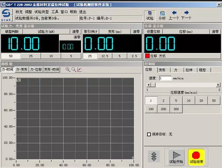The image size is (222, 168).
Task: Click the zoom-out magnifier above the chart
Action: [74, 69]
